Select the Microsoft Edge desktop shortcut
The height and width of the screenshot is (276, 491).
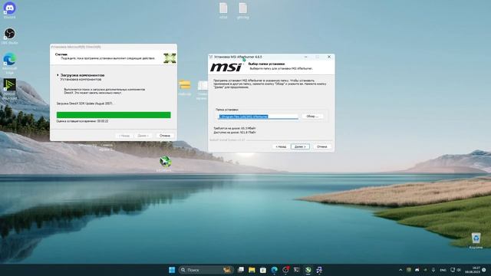pos(9,63)
